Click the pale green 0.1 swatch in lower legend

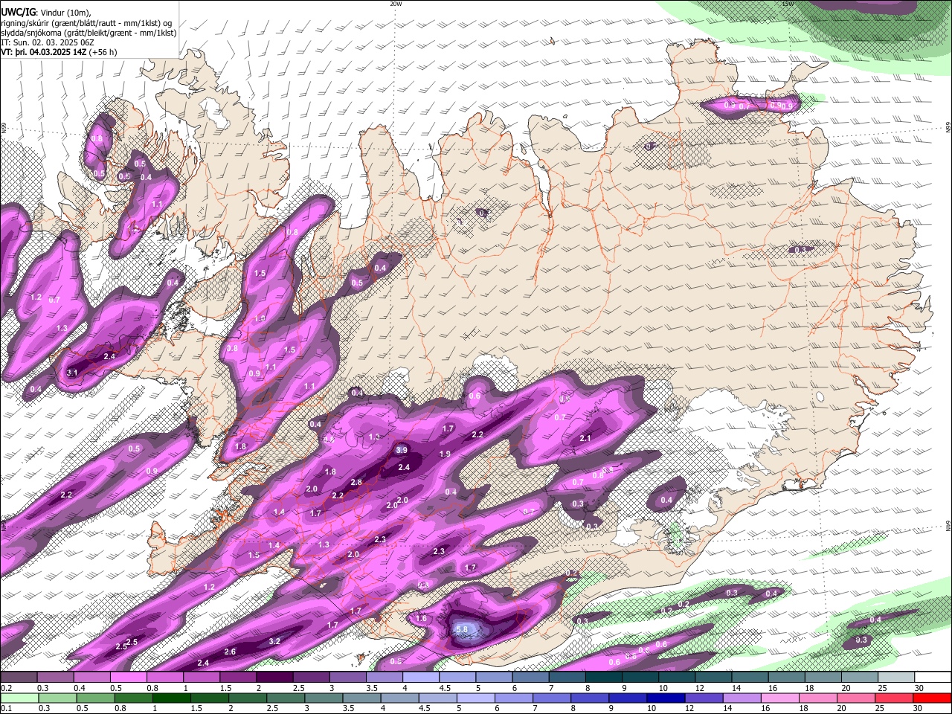(19, 698)
